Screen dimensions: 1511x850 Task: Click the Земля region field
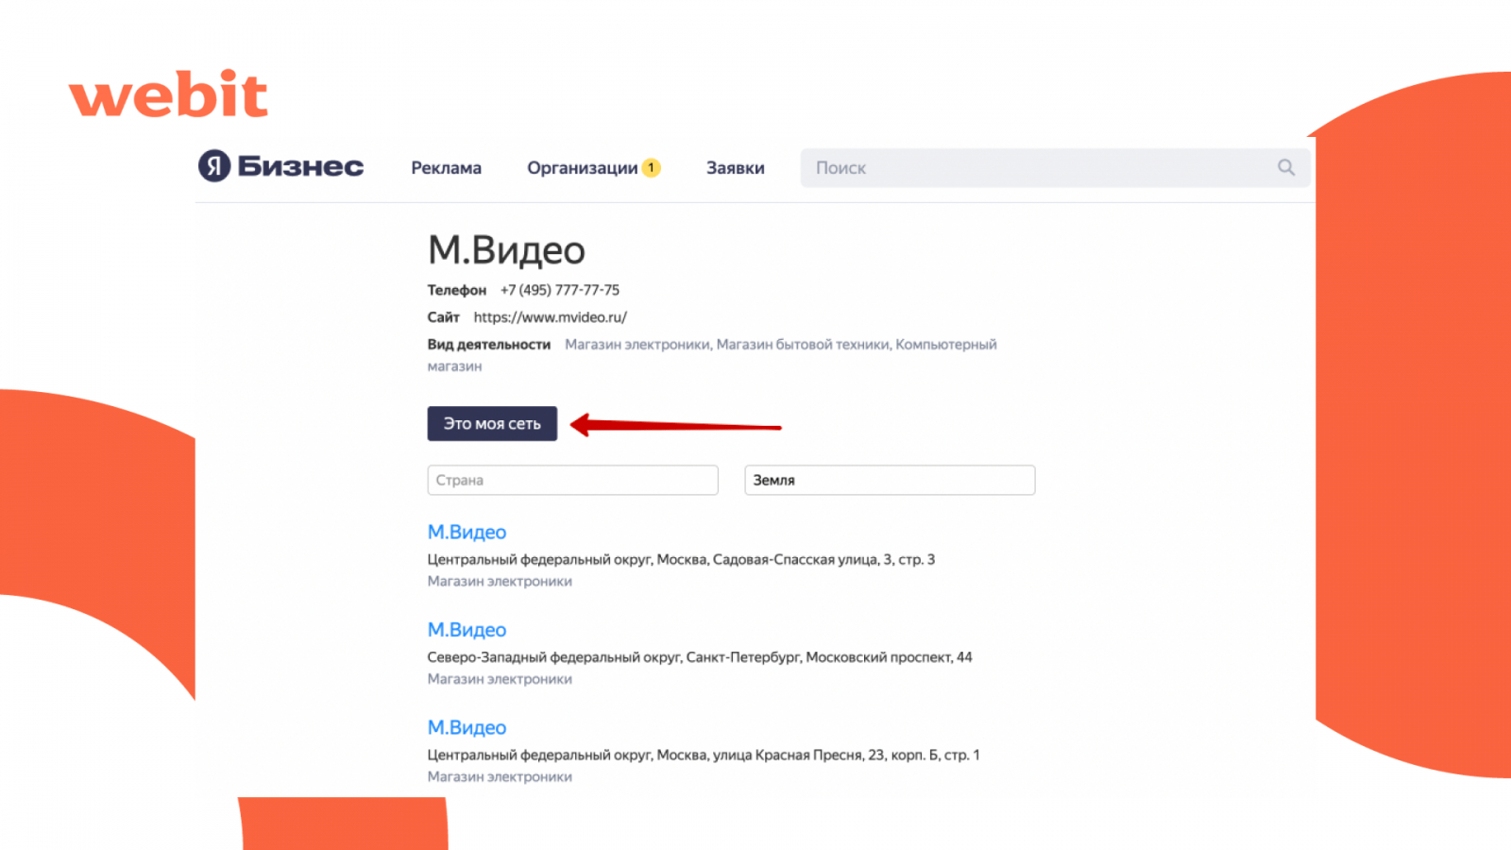[890, 480]
